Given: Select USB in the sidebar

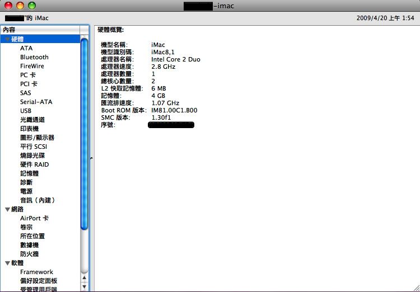Looking at the screenshot, I should point(26,111).
